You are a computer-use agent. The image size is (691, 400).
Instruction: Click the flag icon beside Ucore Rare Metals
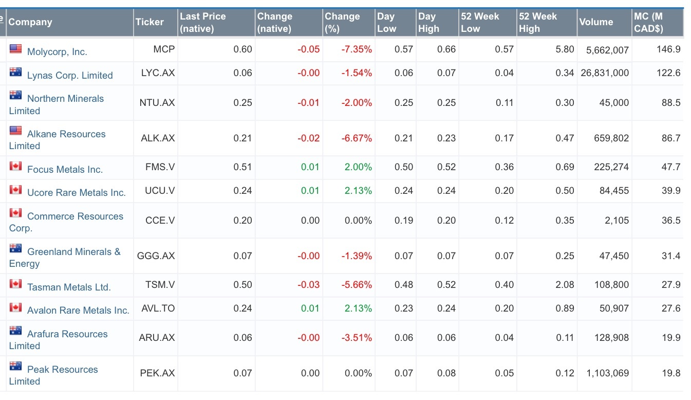point(15,190)
